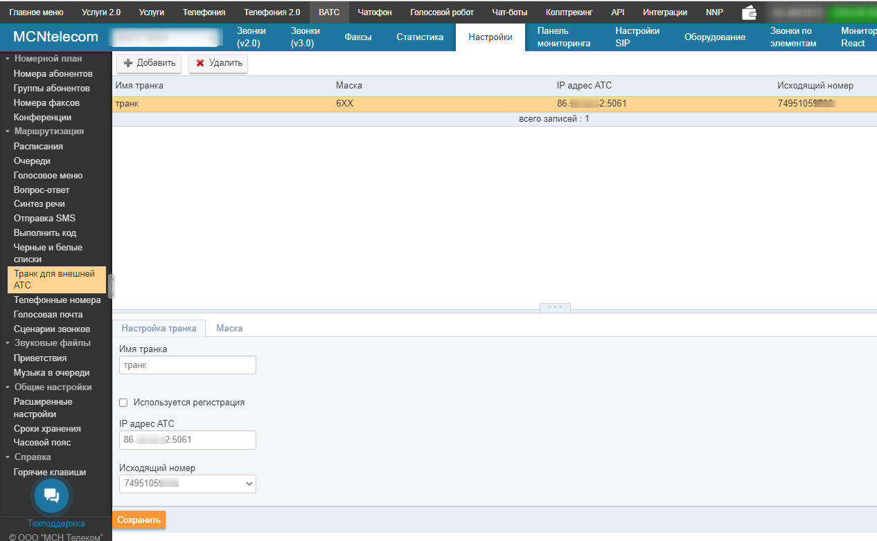Click the Добавить plus button
This screenshot has height=541, width=877.
149,64
